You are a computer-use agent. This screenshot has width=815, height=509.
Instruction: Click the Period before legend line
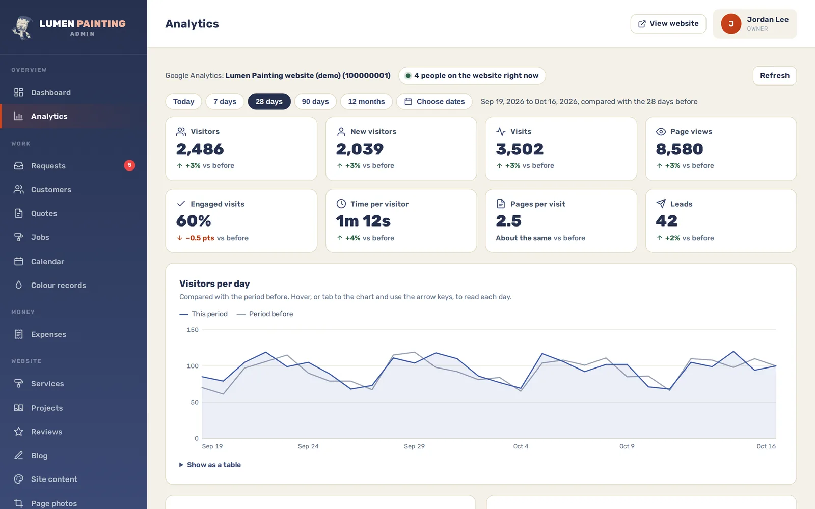[x=241, y=314]
